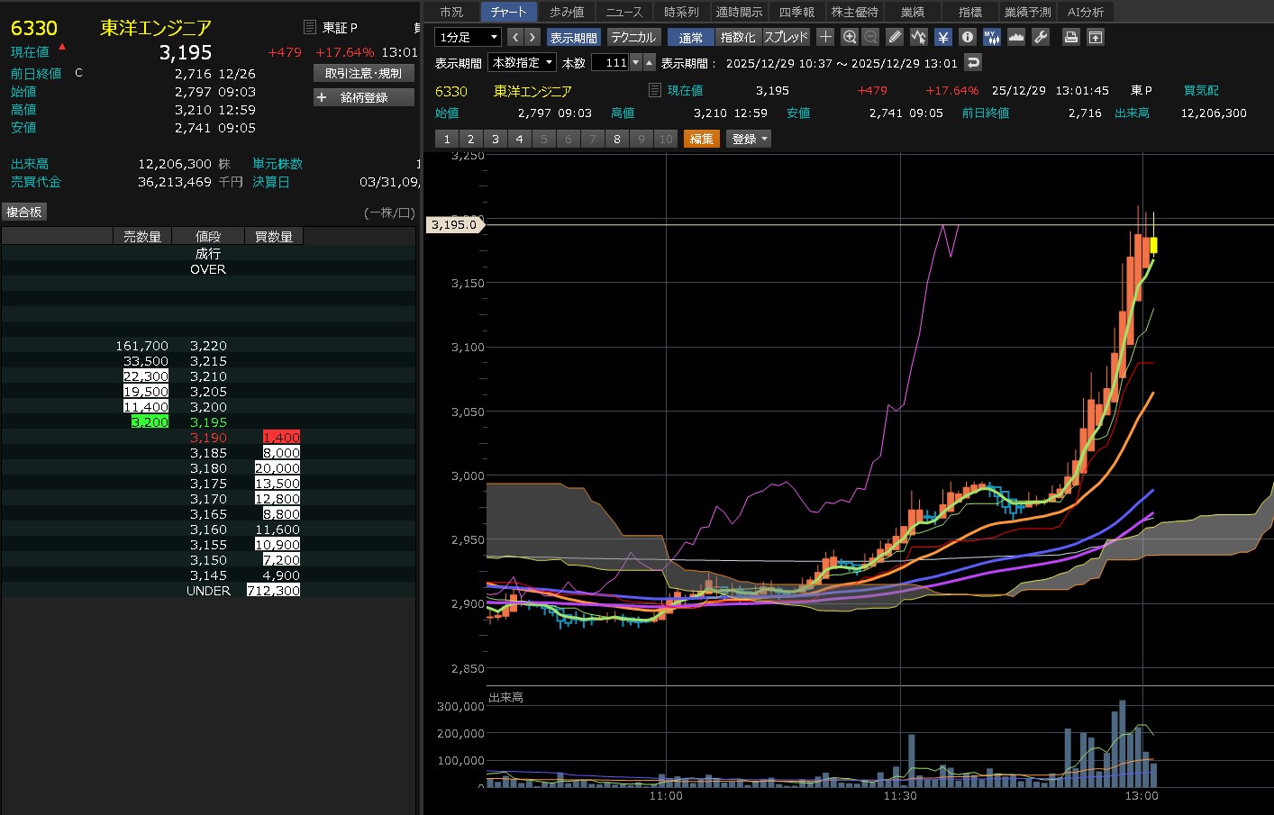Click the reset display period arrow icon
The image size is (1274, 815).
972,62
